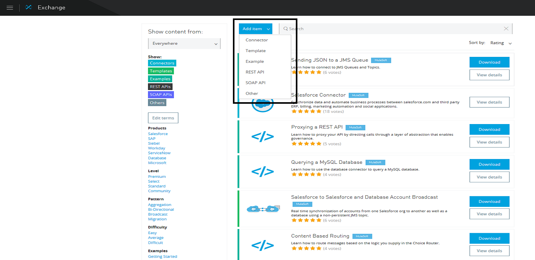Open the Content Based Routing title
Image resolution: width=535 pixels, height=260 pixels.
point(320,236)
